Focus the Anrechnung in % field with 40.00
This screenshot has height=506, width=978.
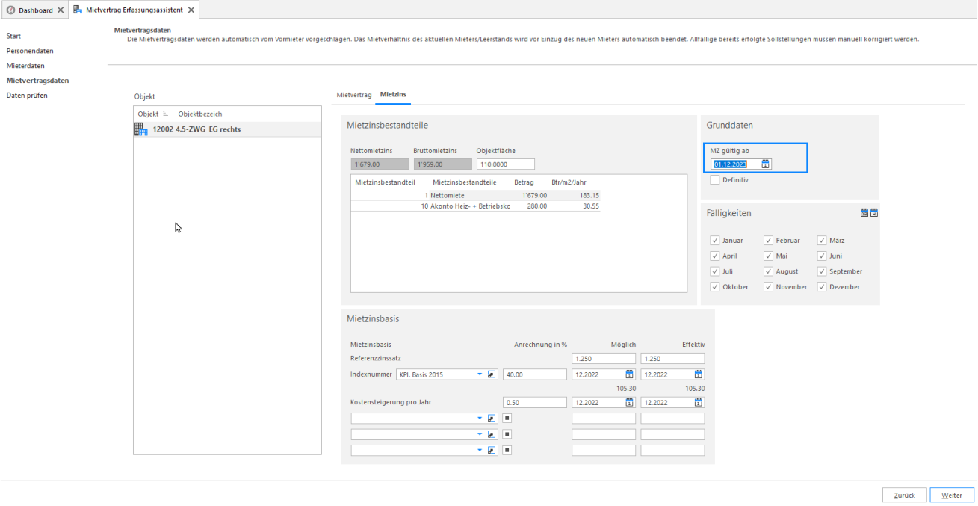534,374
